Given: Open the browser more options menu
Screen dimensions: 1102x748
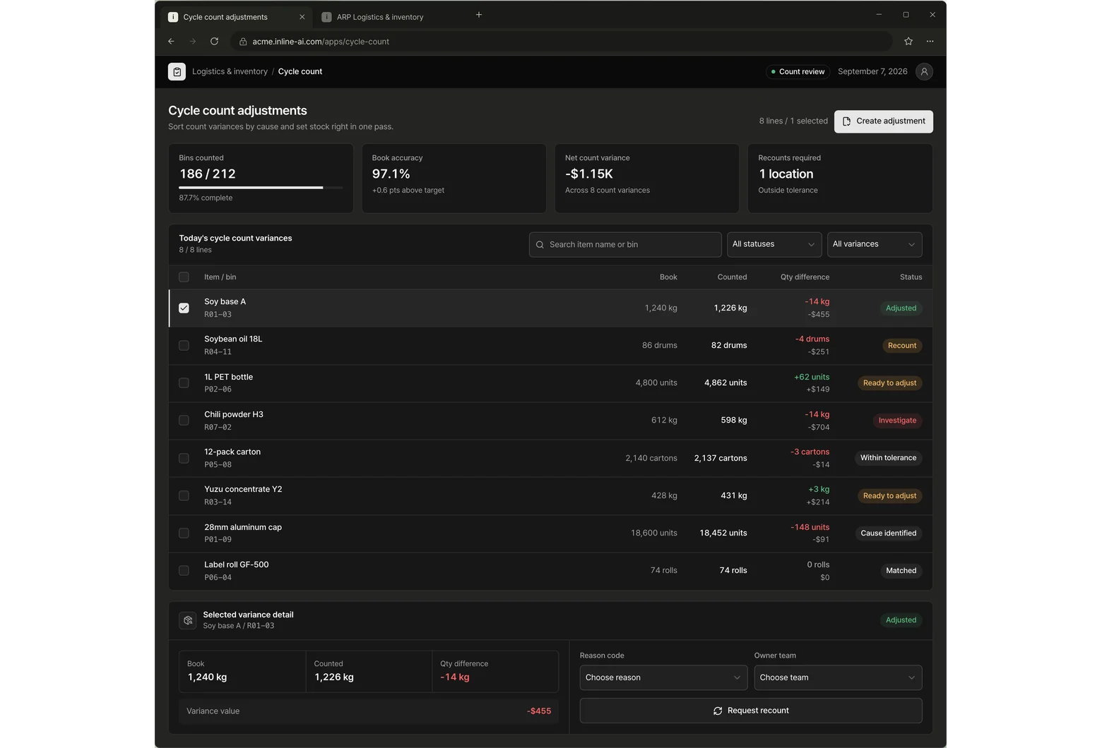Looking at the screenshot, I should tap(930, 42).
